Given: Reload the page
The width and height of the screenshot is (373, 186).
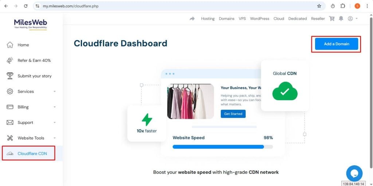Looking at the screenshot, I should [26, 6].
